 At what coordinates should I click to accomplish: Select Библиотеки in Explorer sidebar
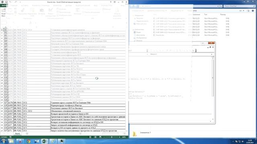(139, 30)
